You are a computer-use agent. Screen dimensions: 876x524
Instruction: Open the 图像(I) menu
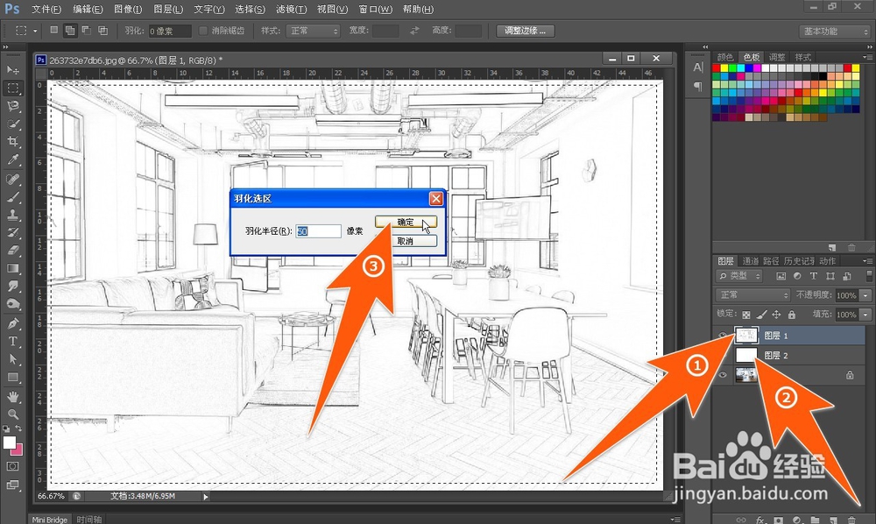point(128,10)
